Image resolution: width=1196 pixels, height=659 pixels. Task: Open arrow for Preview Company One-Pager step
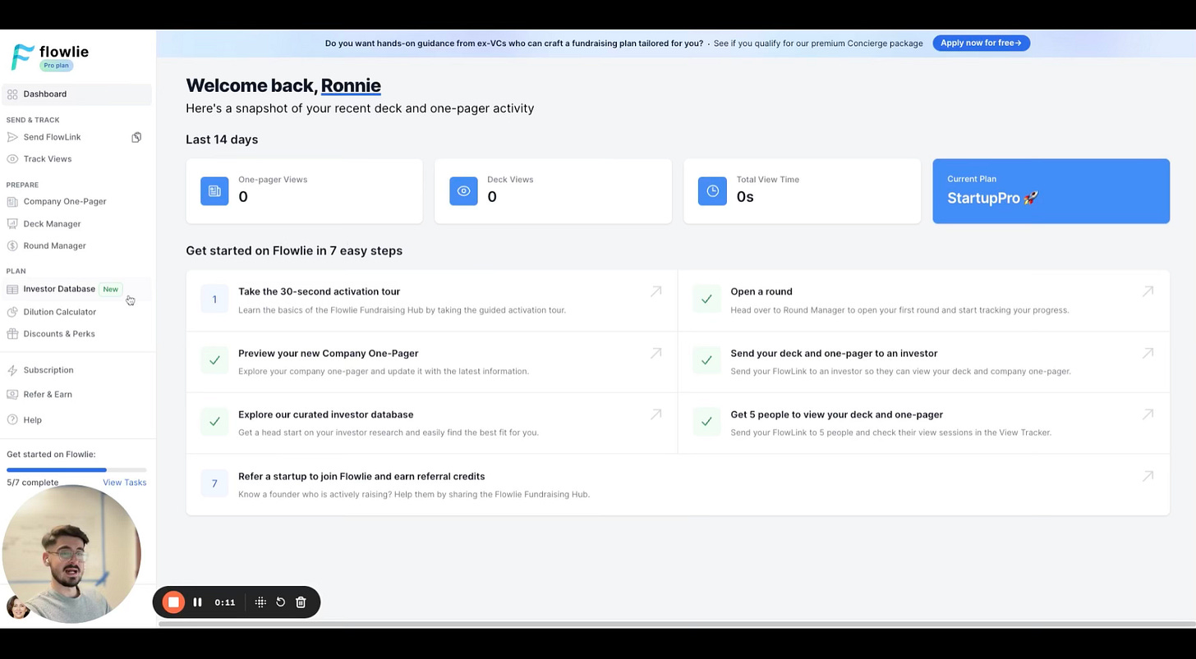[x=655, y=353]
